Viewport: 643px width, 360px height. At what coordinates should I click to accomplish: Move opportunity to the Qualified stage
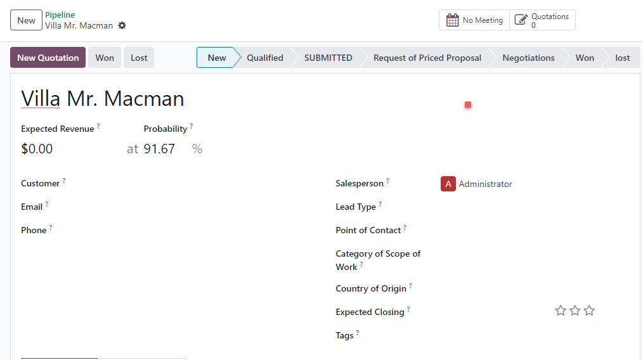[265, 58]
